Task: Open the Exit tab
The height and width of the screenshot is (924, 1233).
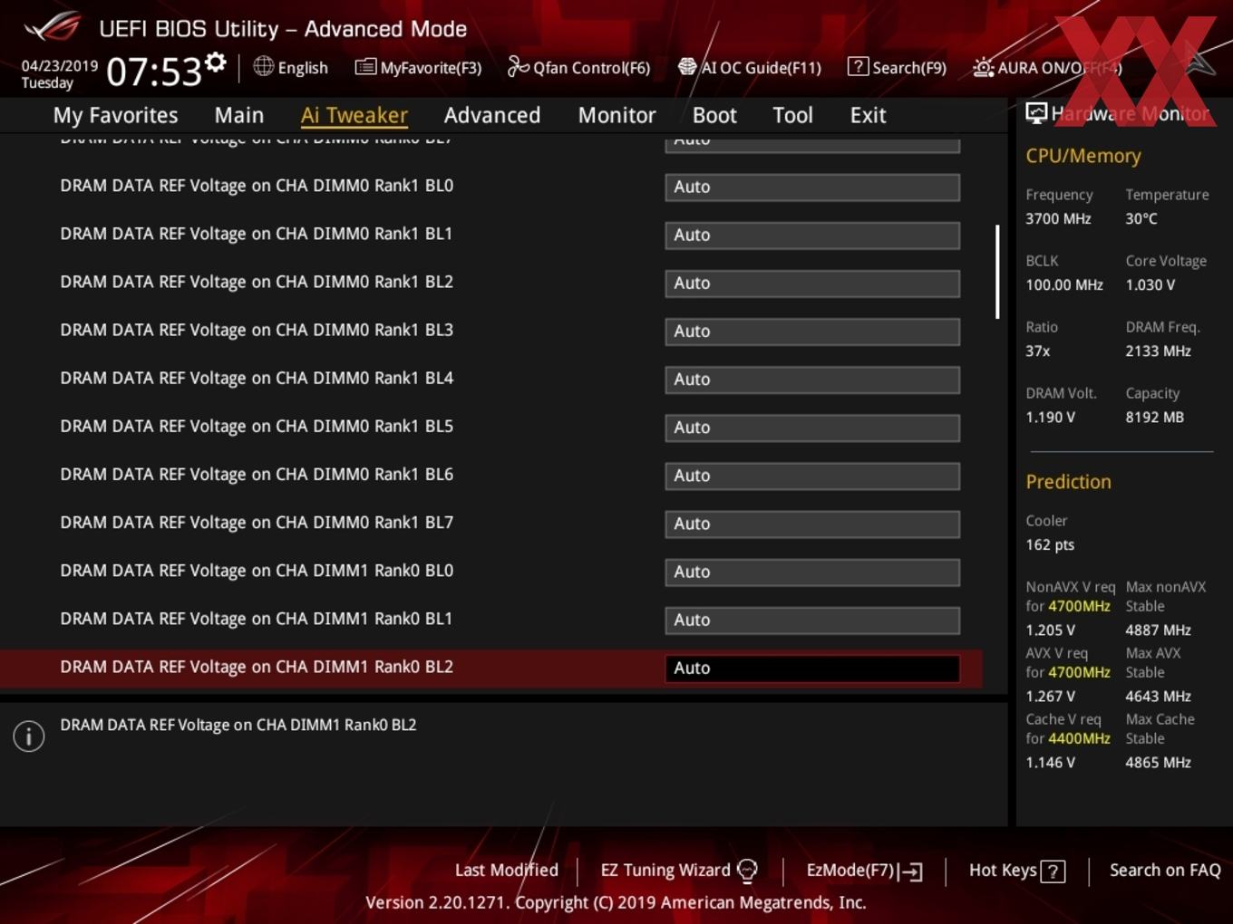Action: click(x=868, y=115)
